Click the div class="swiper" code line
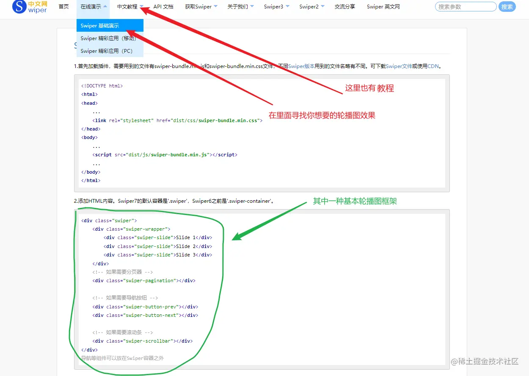Viewport: 529px width, 376px height. [x=109, y=221]
